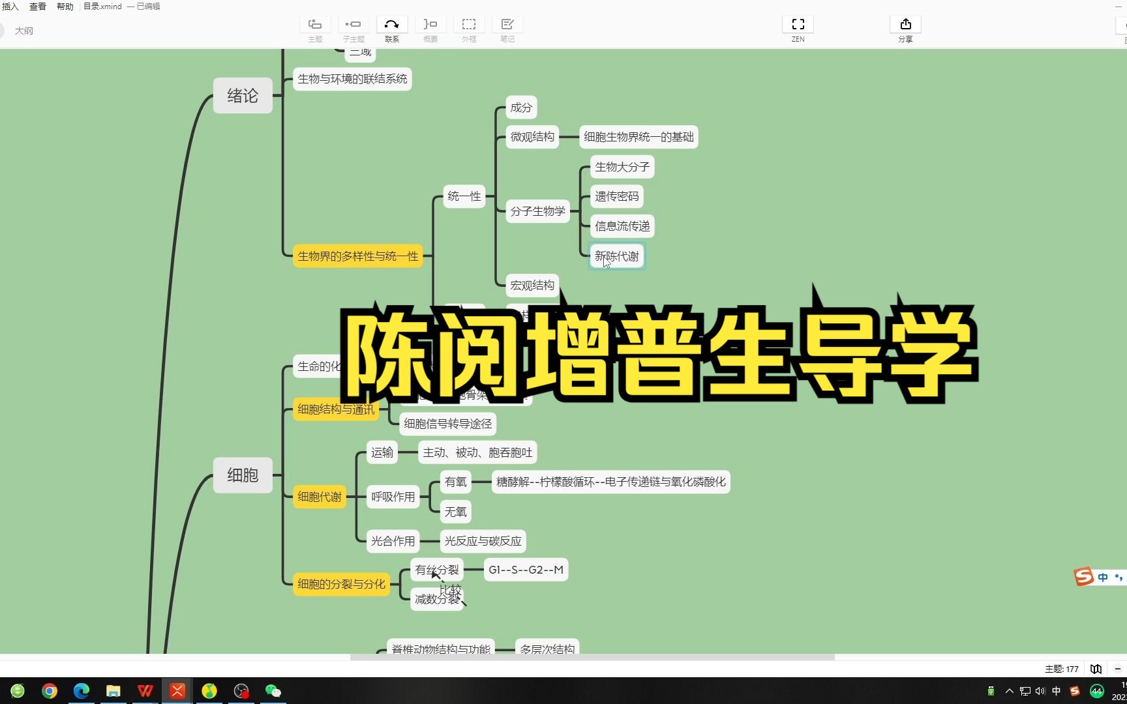Enter ZEN mode
The height and width of the screenshot is (704, 1127).
pyautogui.click(x=798, y=25)
